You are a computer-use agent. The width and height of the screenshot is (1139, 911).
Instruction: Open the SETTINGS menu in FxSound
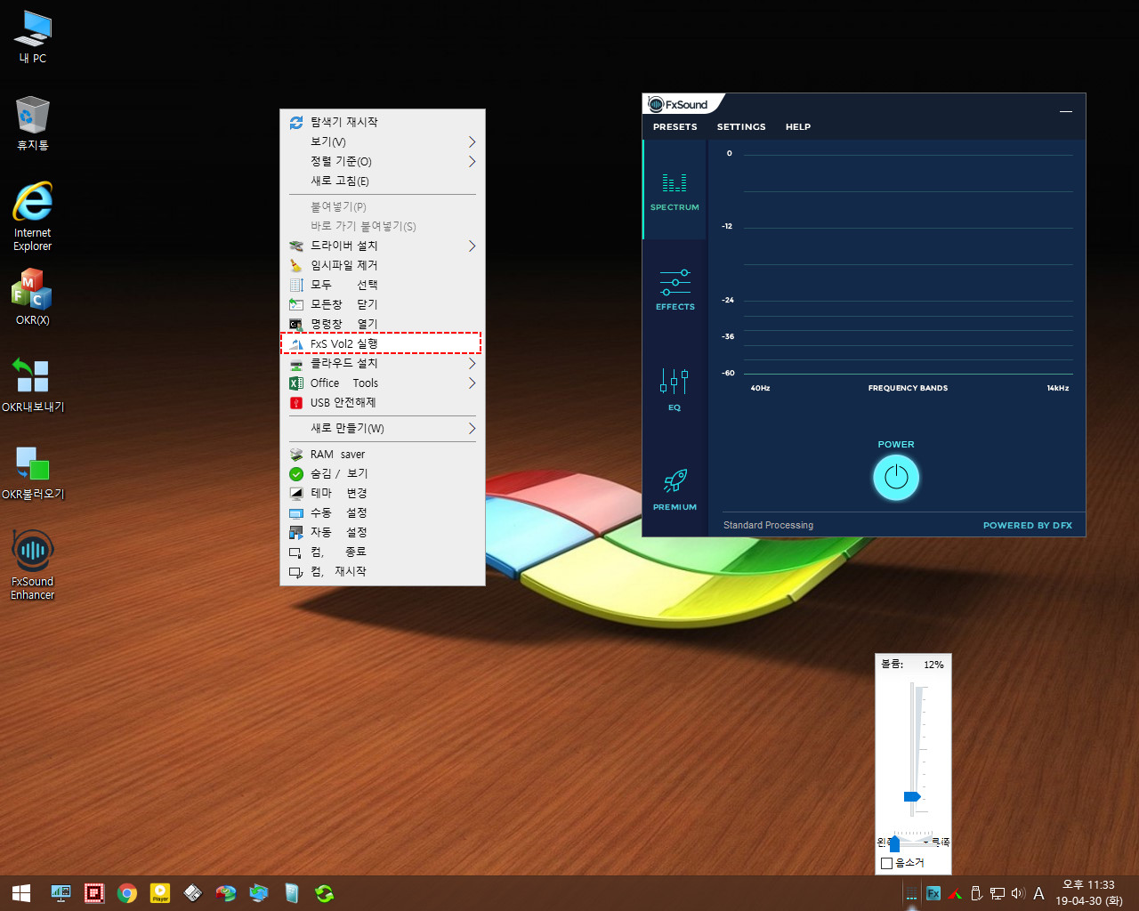tap(741, 127)
